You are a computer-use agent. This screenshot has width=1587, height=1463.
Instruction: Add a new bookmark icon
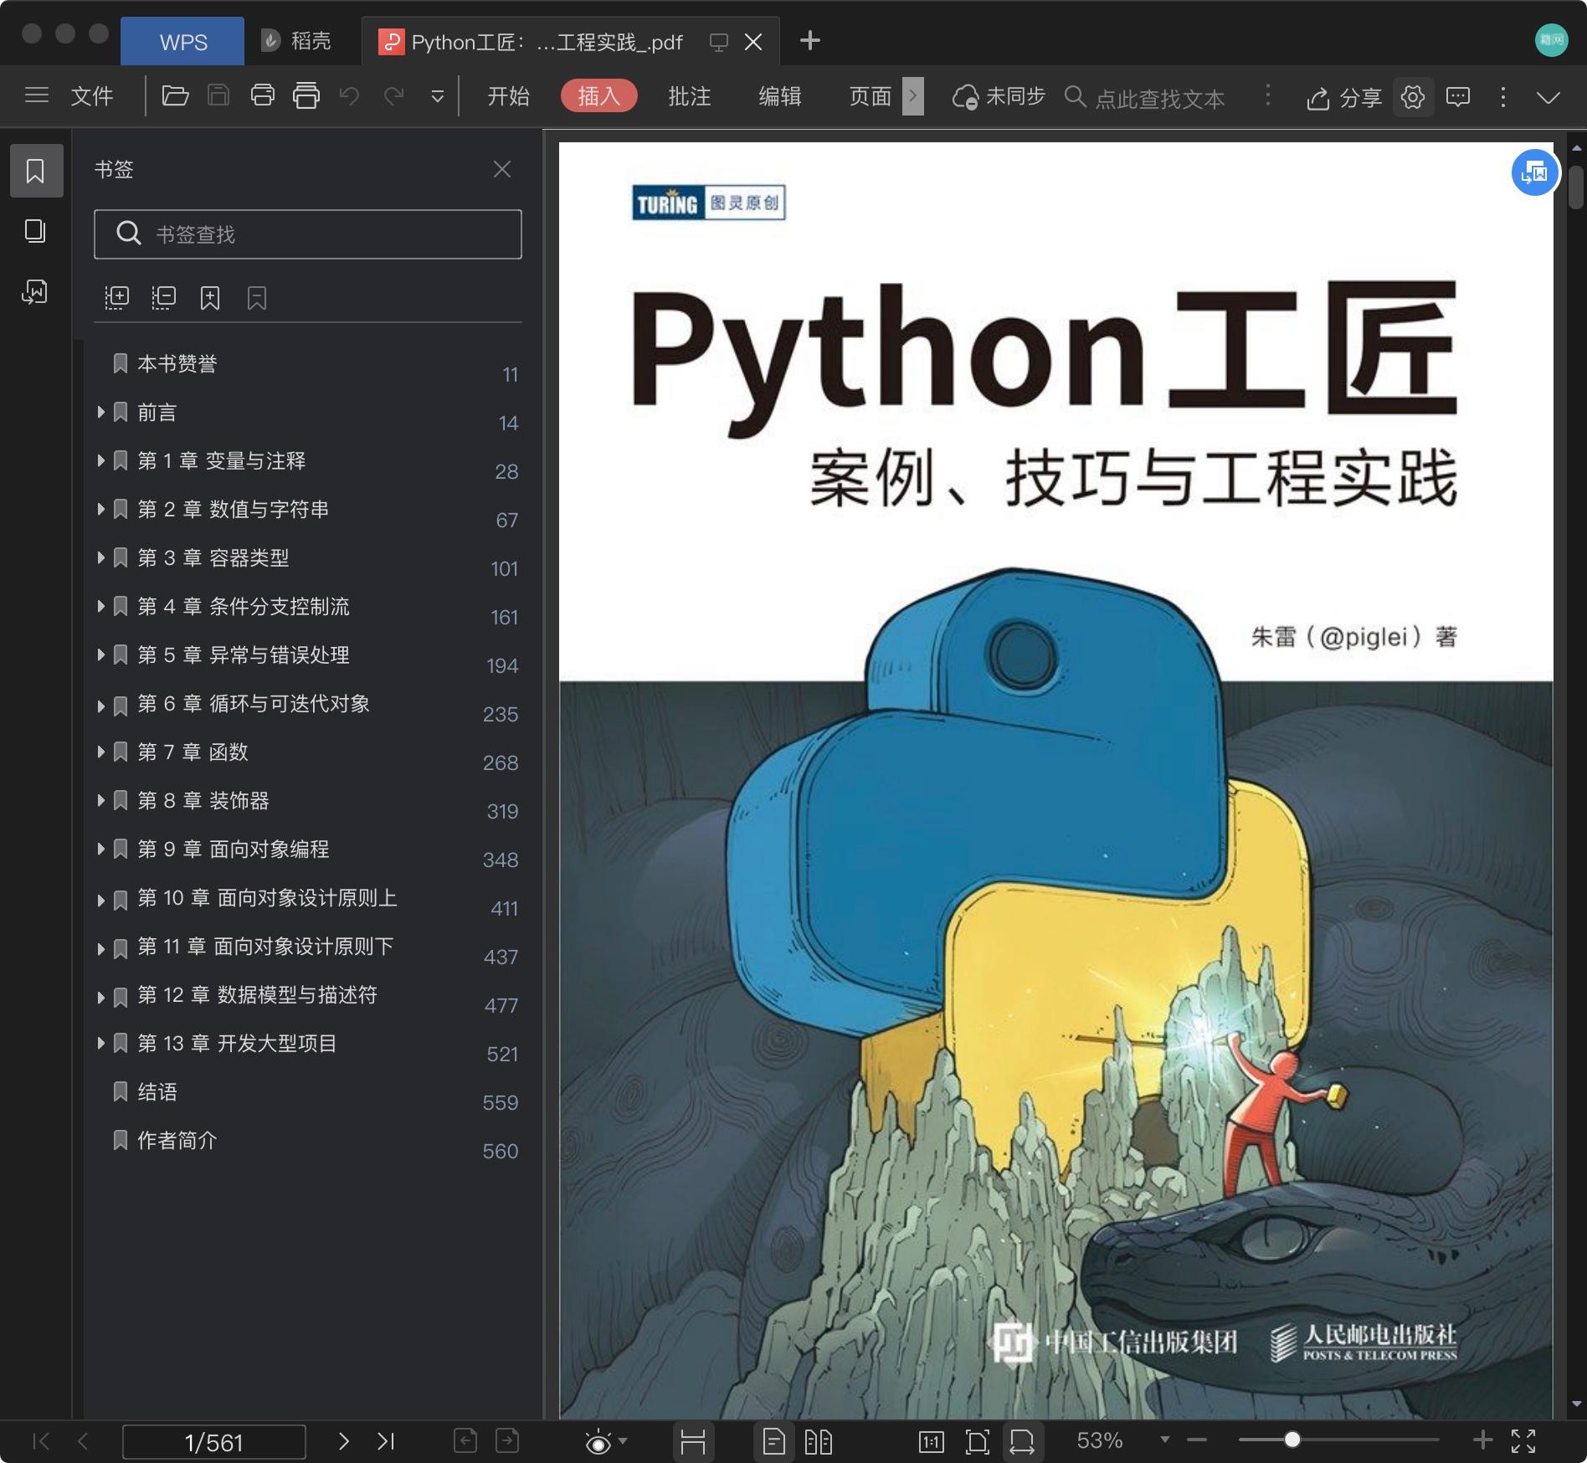pos(210,298)
